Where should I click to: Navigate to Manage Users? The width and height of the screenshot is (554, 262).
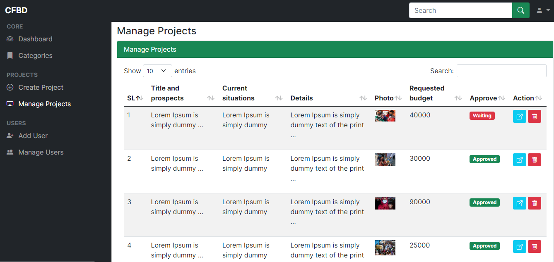coord(41,152)
